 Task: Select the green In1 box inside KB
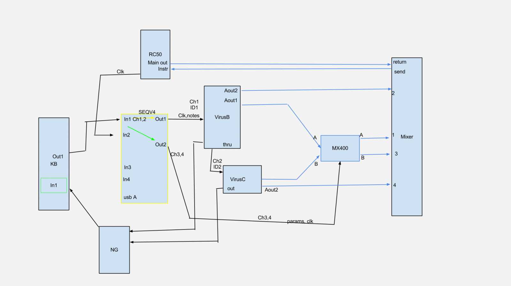pyautogui.click(x=54, y=185)
